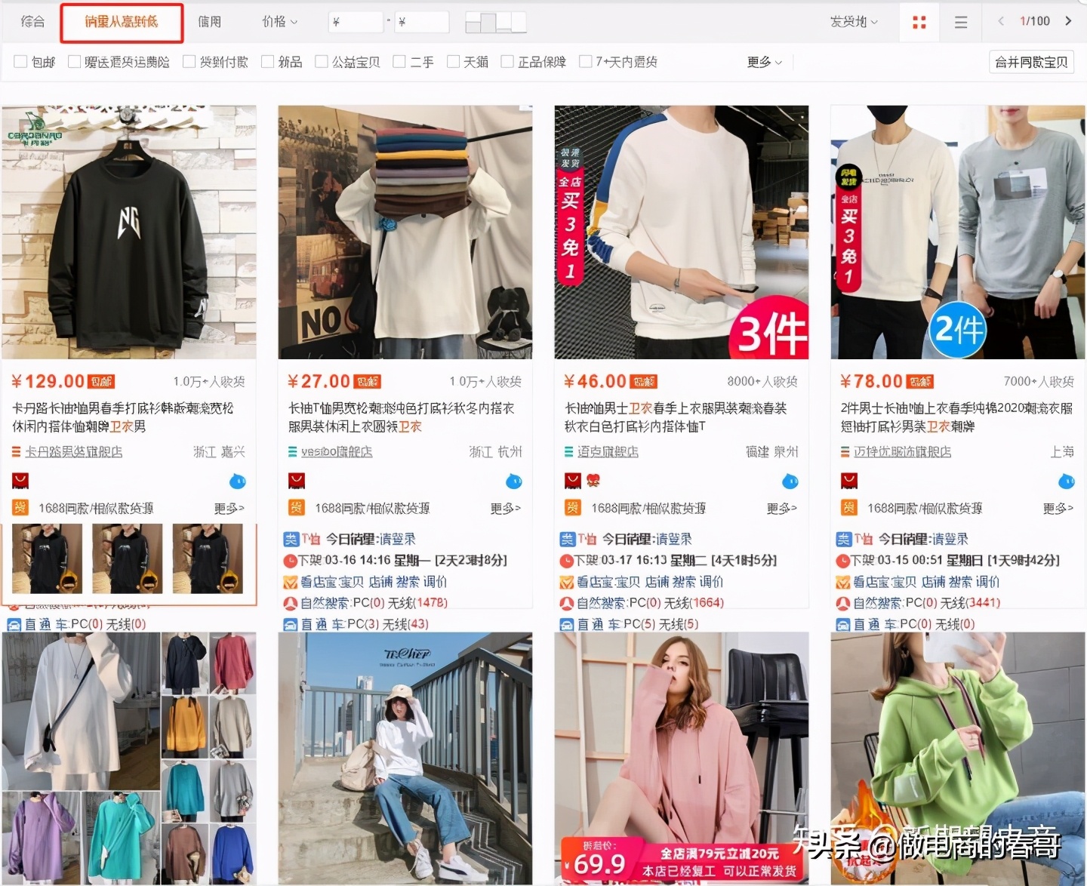Viewport: 1087px width, 886px height.
Task: Enter a minimum price in the ¥ field
Action: [x=355, y=22]
